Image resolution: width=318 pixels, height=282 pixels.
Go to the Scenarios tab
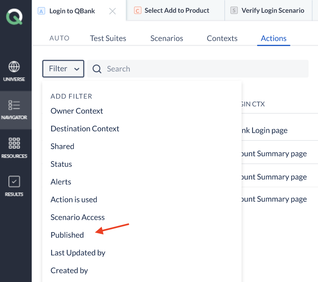(x=167, y=38)
